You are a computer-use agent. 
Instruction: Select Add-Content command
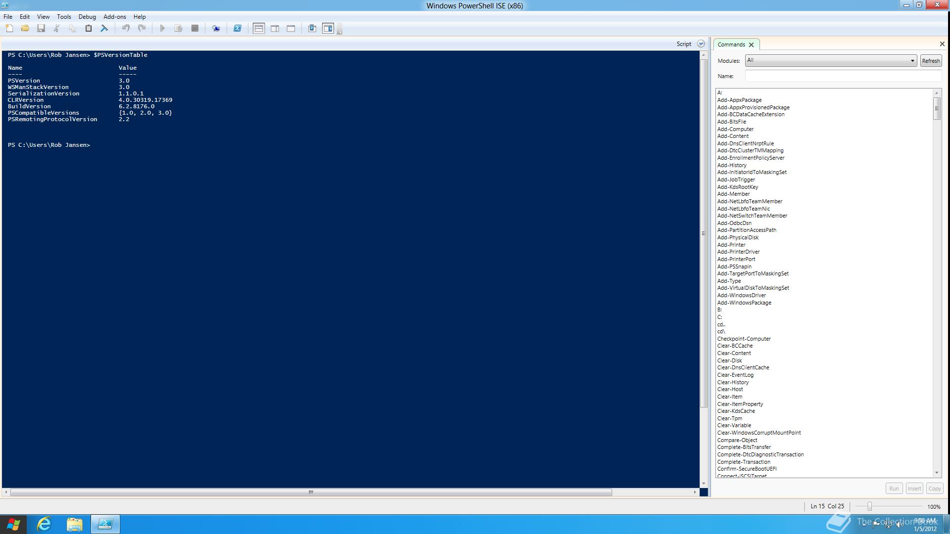pos(733,136)
